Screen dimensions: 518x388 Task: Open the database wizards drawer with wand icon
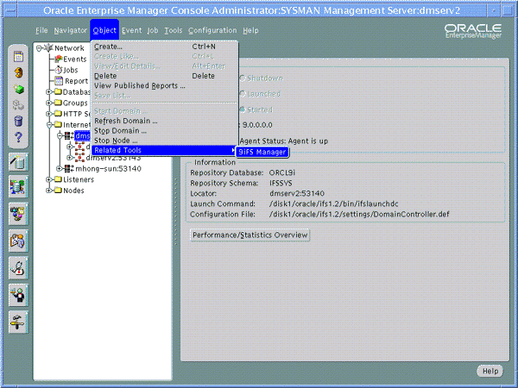pyautogui.click(x=18, y=162)
